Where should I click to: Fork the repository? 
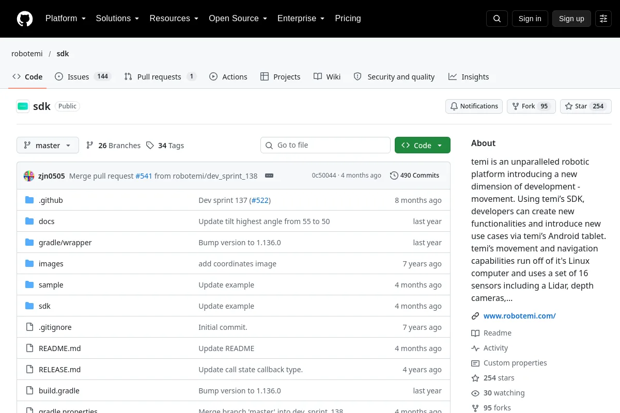531,106
